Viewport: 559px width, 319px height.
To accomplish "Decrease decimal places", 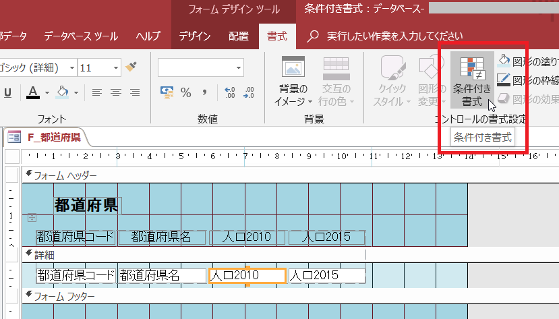I will 249,92.
